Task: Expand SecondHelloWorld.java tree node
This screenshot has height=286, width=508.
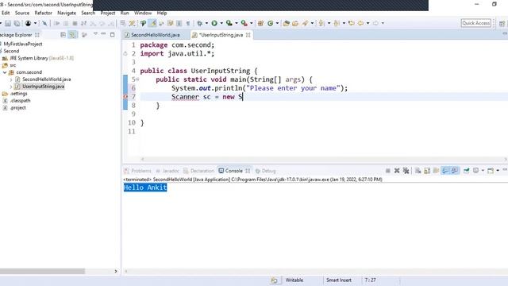Action: click(11, 79)
